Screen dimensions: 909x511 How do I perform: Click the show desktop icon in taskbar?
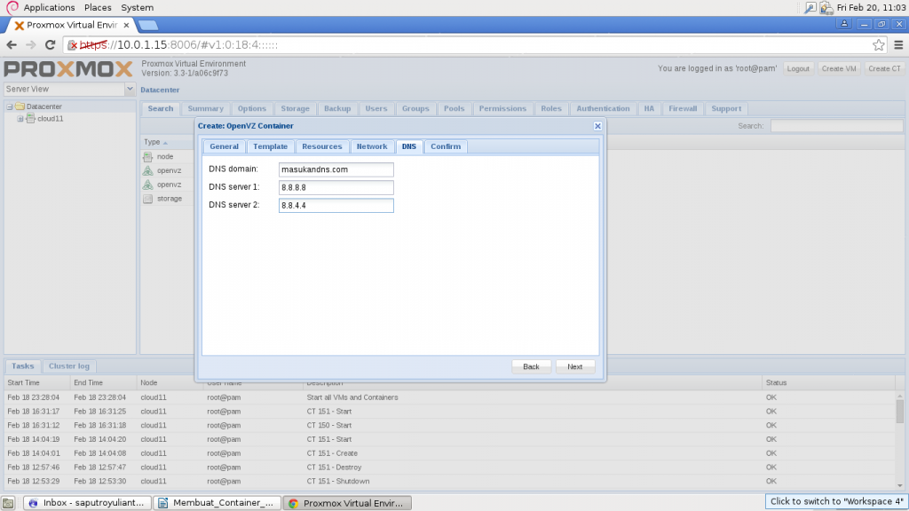point(8,503)
